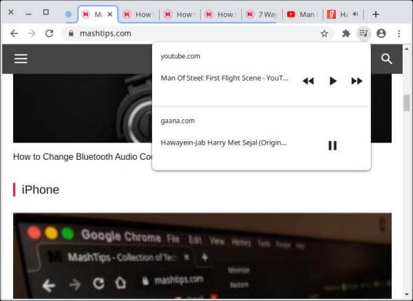Rewind the Man Of Steel video
The image size is (413, 301).
[308, 81]
